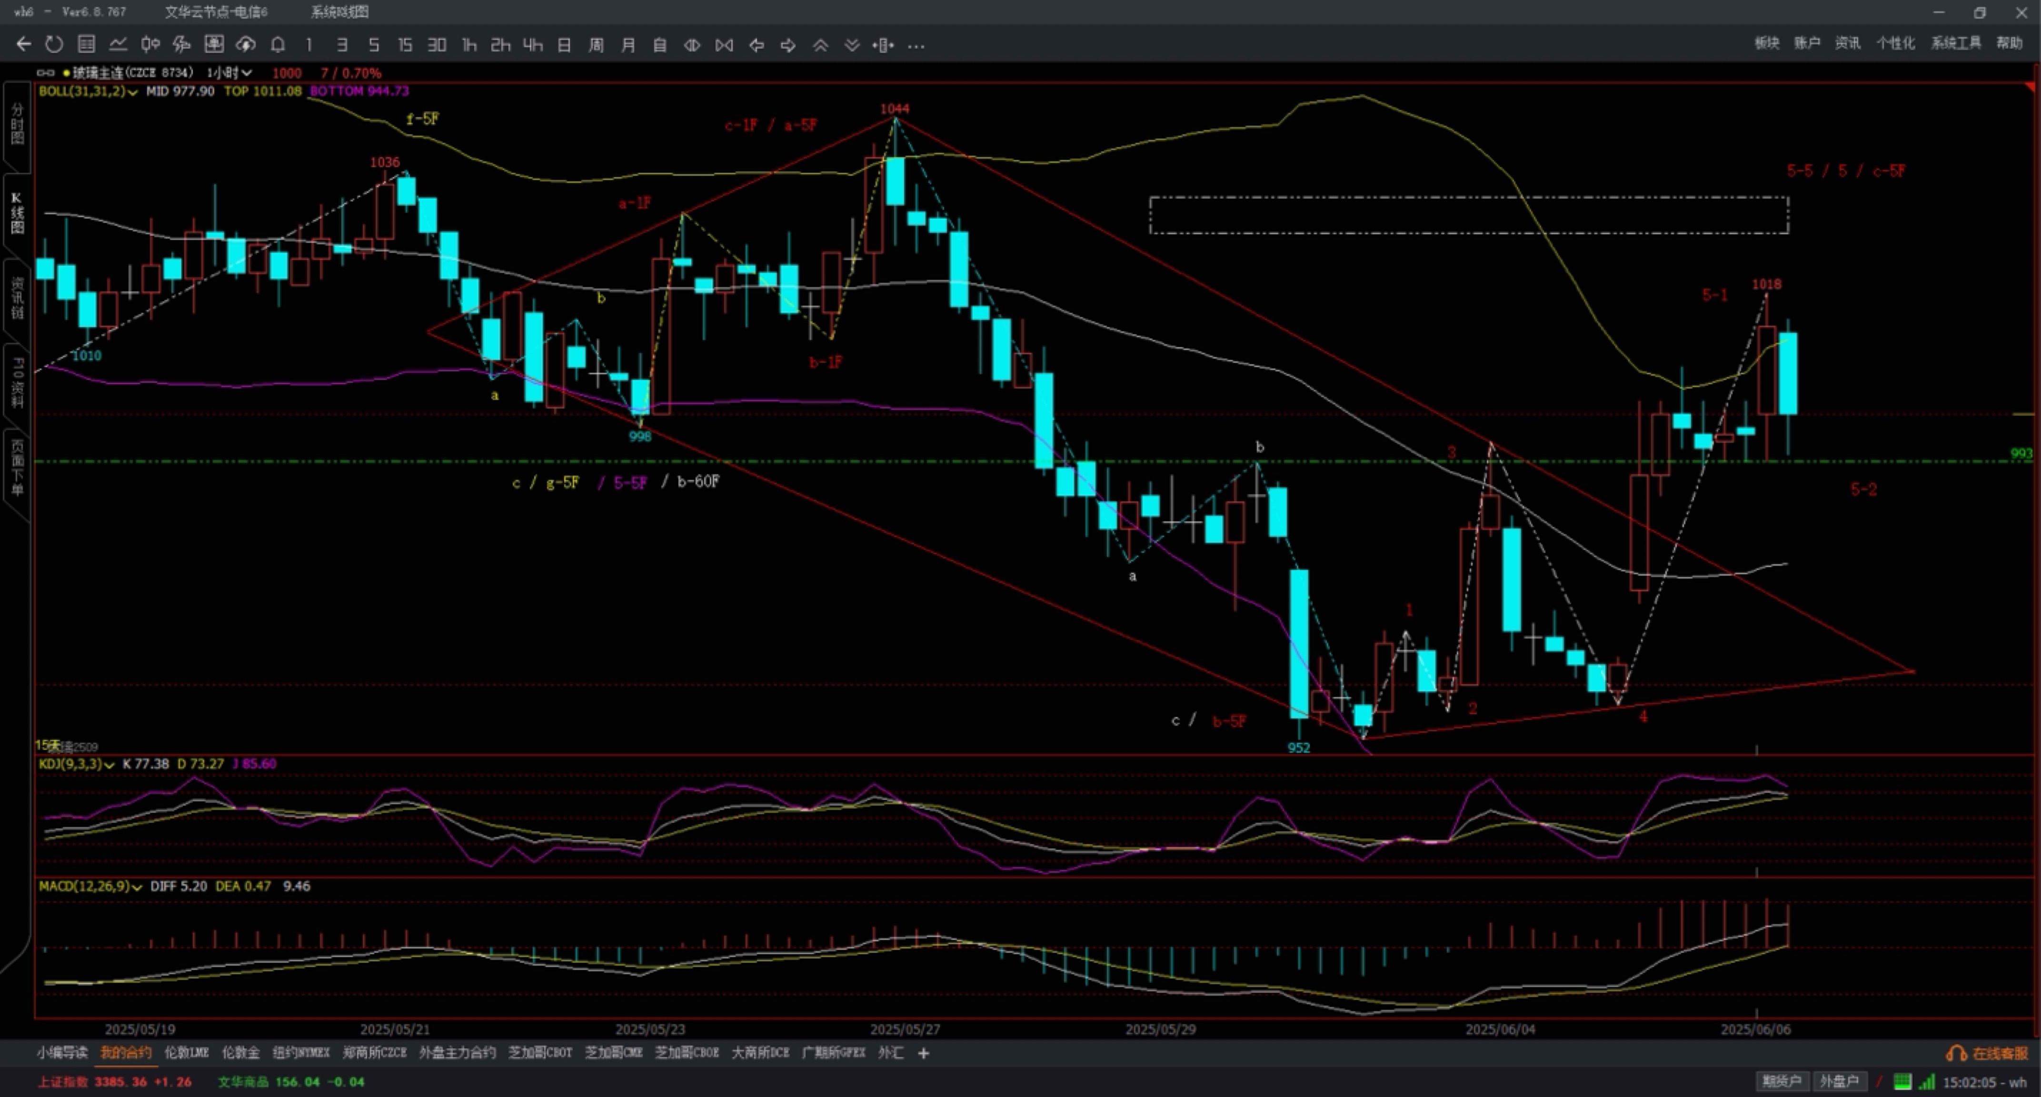Screen dimensions: 2041x1097
Task: Switch to the daily 日 period
Action: click(564, 45)
